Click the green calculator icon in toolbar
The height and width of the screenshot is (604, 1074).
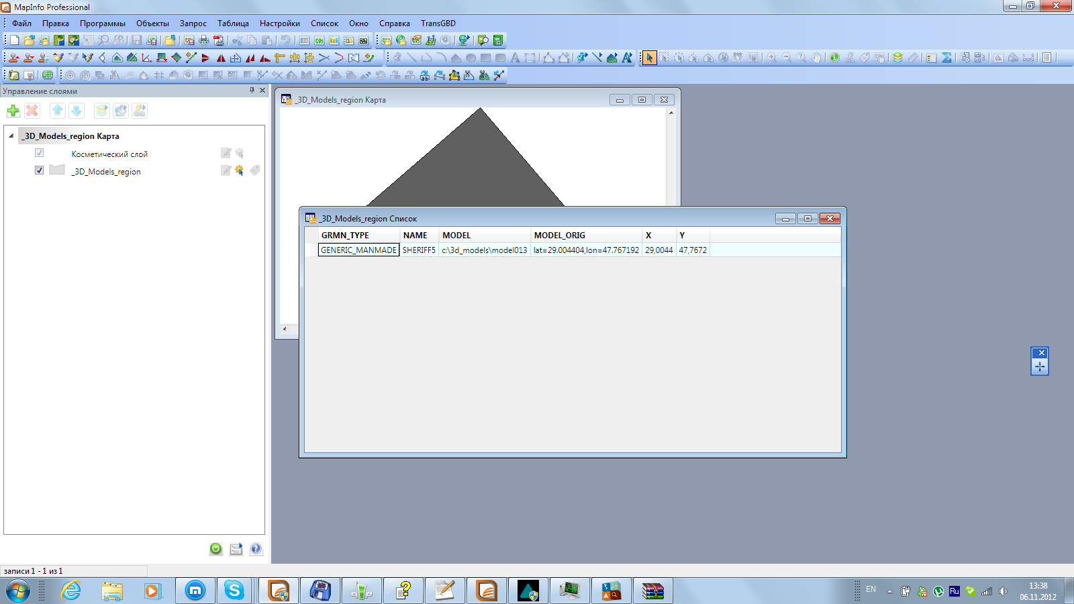[498, 40]
